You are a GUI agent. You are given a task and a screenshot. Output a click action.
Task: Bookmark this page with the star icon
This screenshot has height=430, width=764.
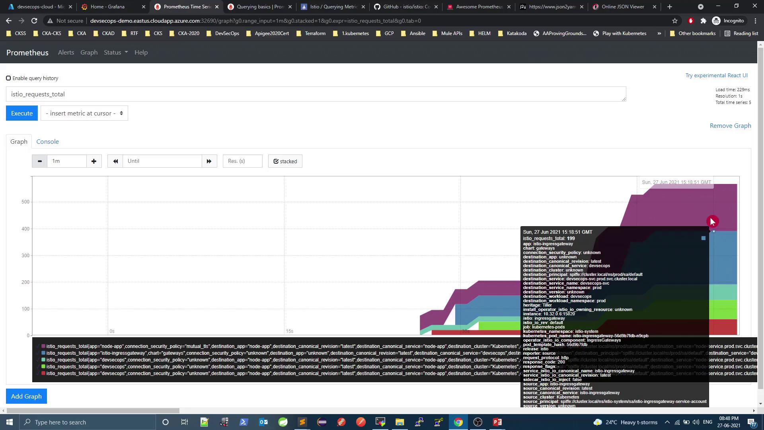click(675, 21)
